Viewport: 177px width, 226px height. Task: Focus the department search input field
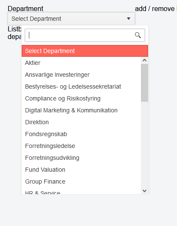pyautogui.click(x=85, y=35)
